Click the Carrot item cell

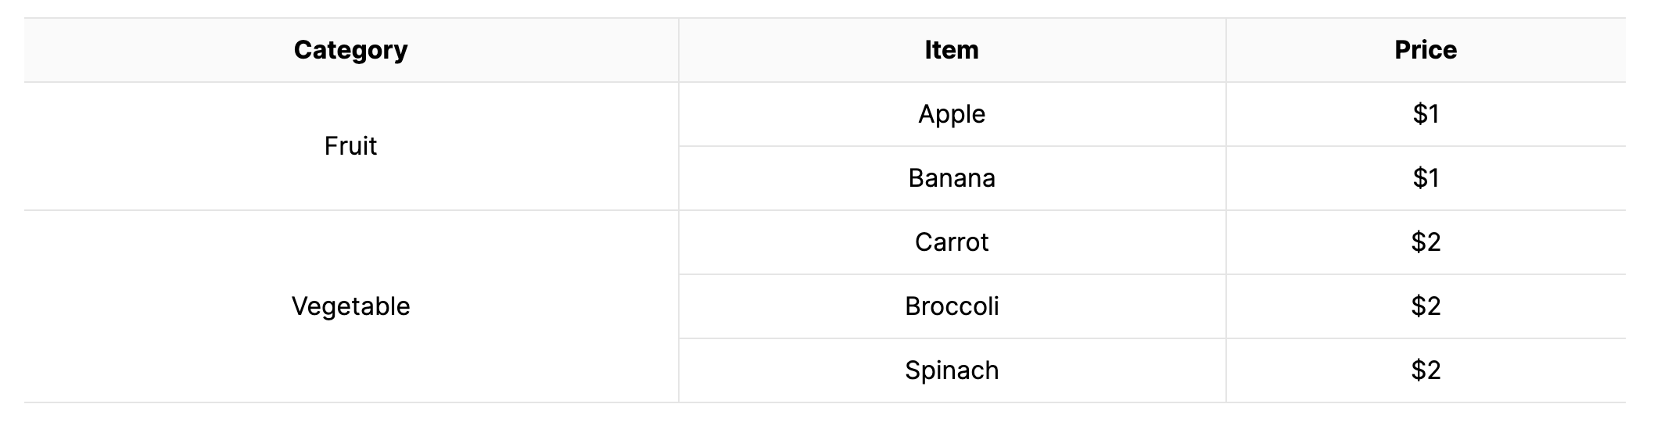tap(952, 242)
